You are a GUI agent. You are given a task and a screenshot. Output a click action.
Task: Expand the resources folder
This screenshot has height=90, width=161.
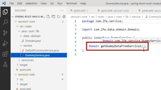coord(19,60)
